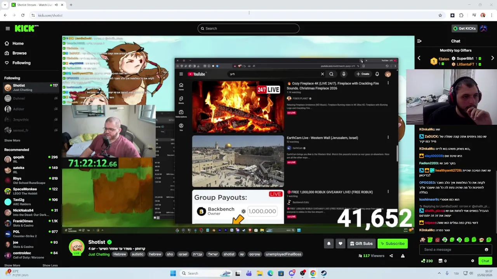
Task: Launch Steam from the taskbar
Action: point(323,273)
